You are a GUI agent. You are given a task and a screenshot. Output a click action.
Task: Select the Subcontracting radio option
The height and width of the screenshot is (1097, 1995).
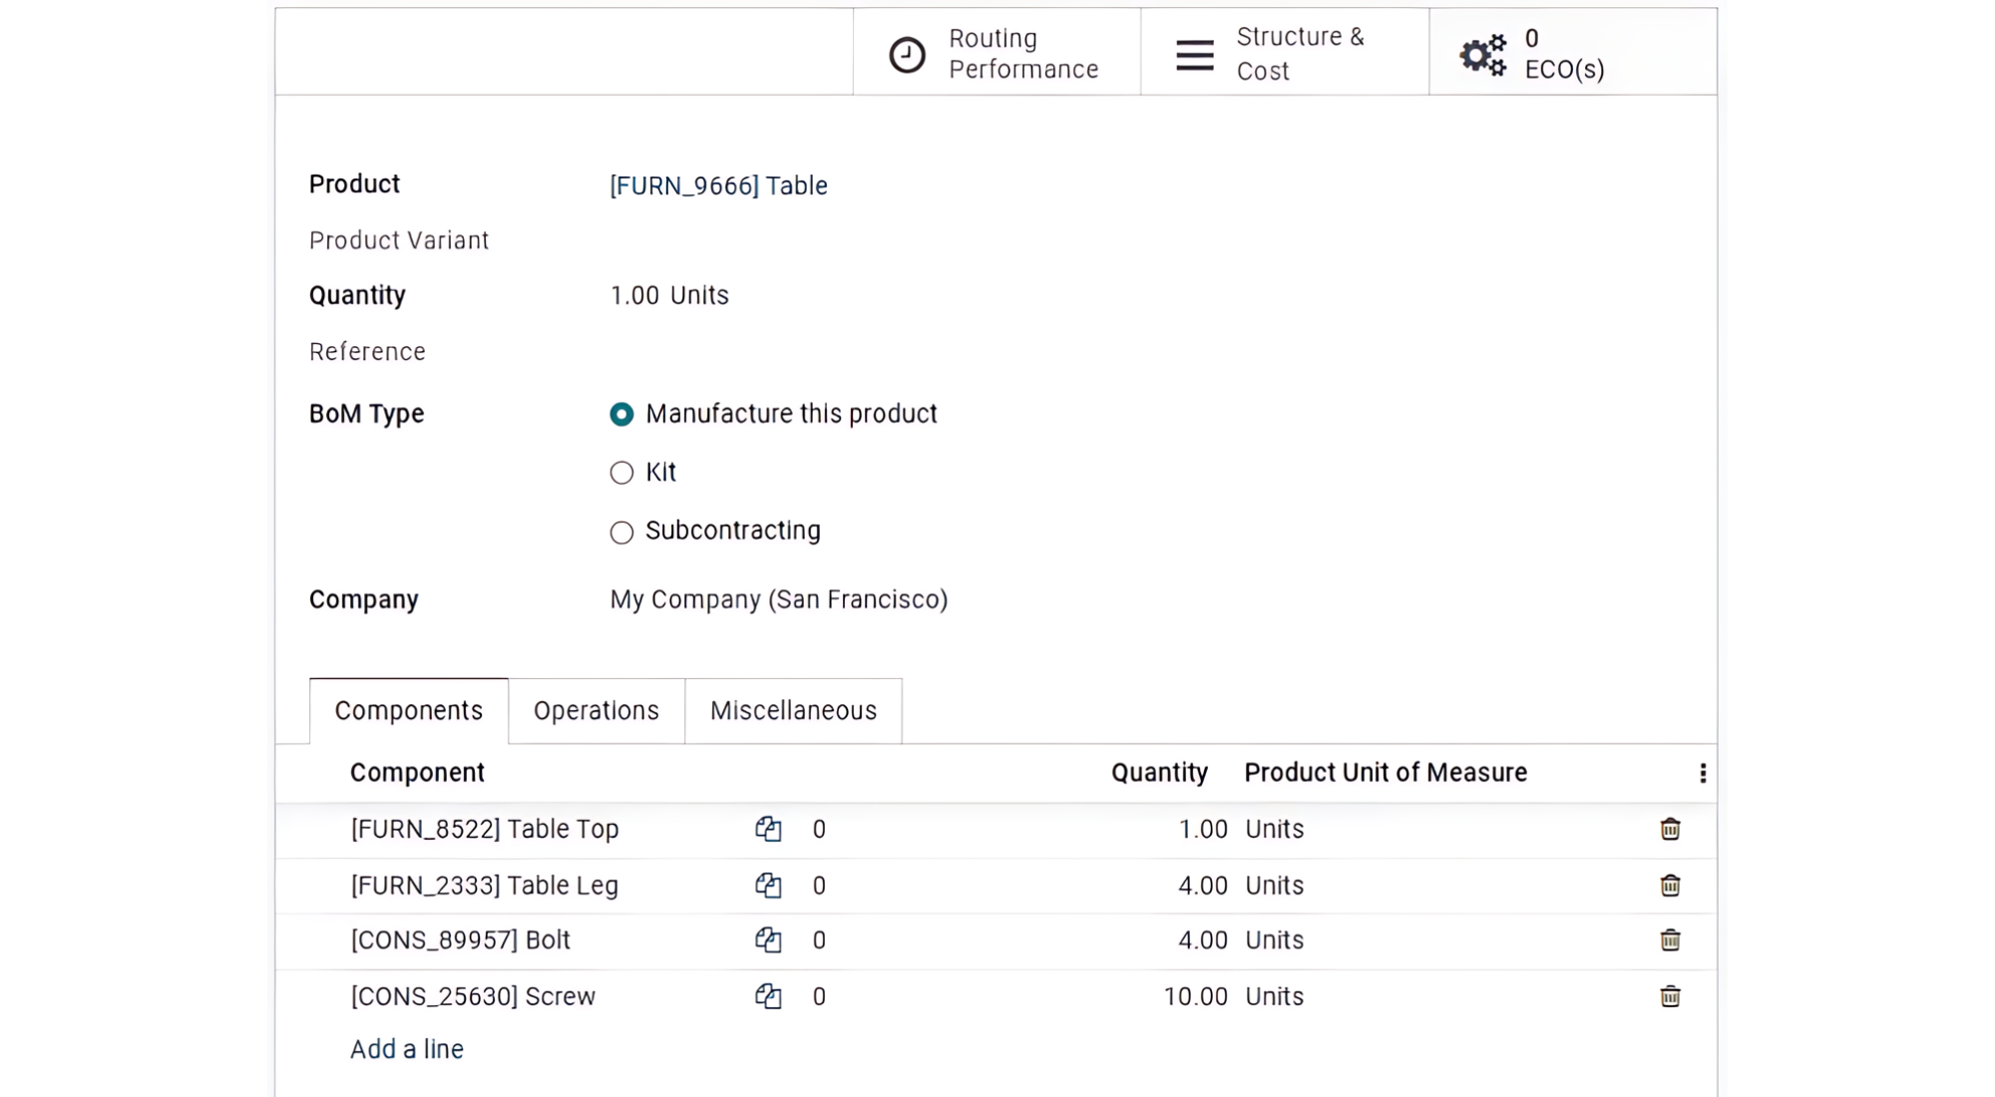tap(621, 532)
